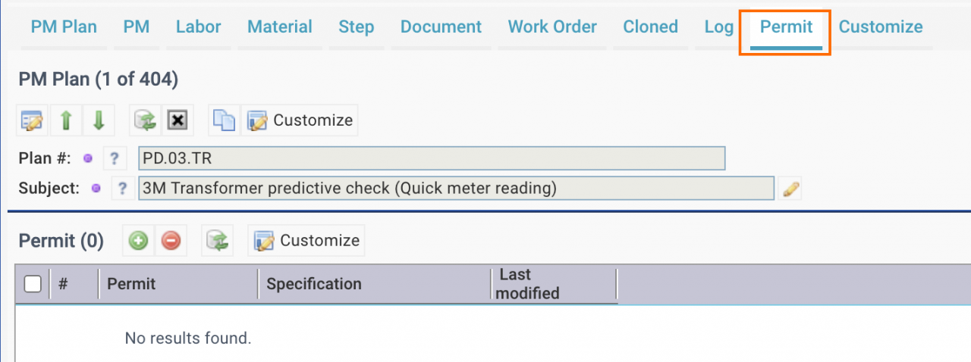
Task: Click Customize button in Permit toolbar
Action: pyautogui.click(x=306, y=241)
